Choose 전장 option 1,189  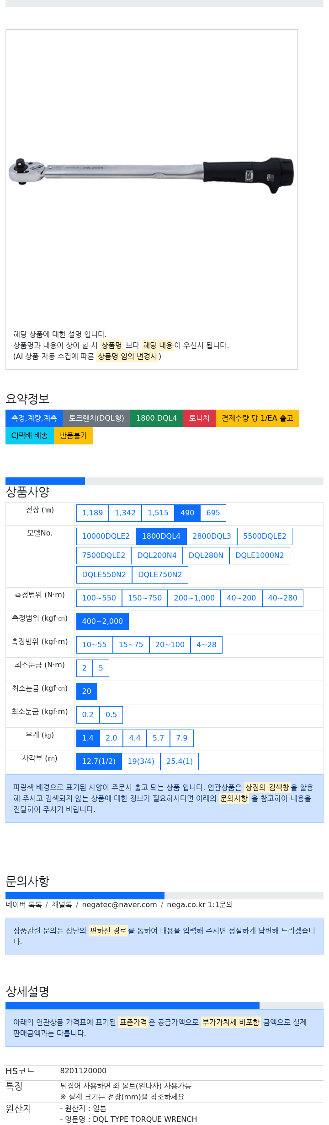point(92,513)
